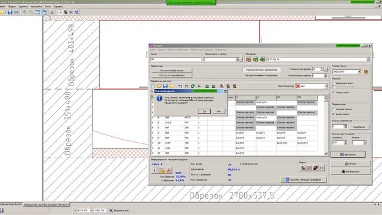Tick the поперек плиты checkbox
The image size is (382, 215).
[x=334, y=109]
